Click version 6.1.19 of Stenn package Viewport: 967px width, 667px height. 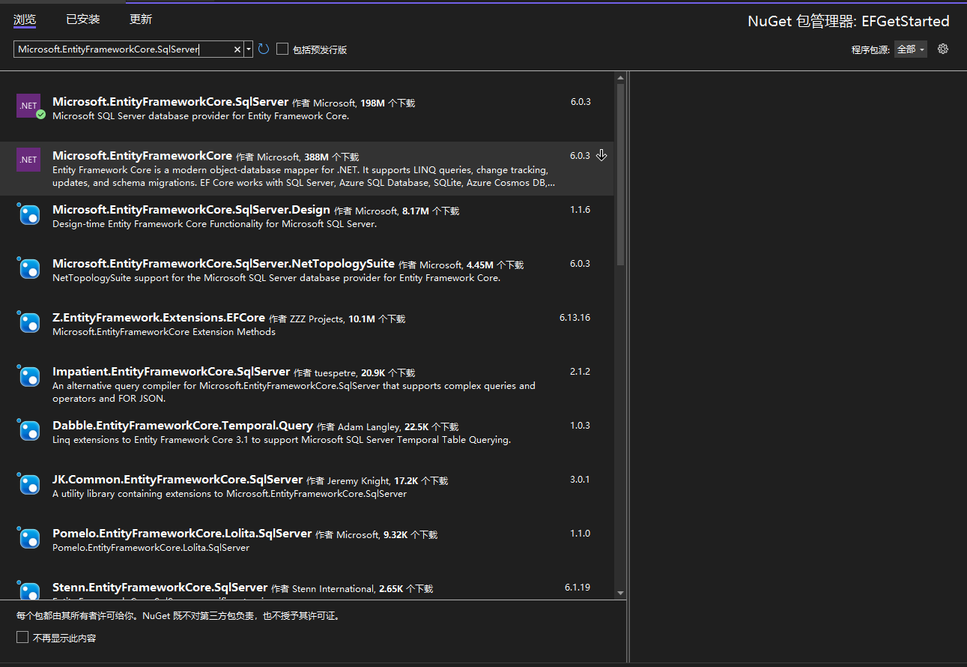pos(578,588)
